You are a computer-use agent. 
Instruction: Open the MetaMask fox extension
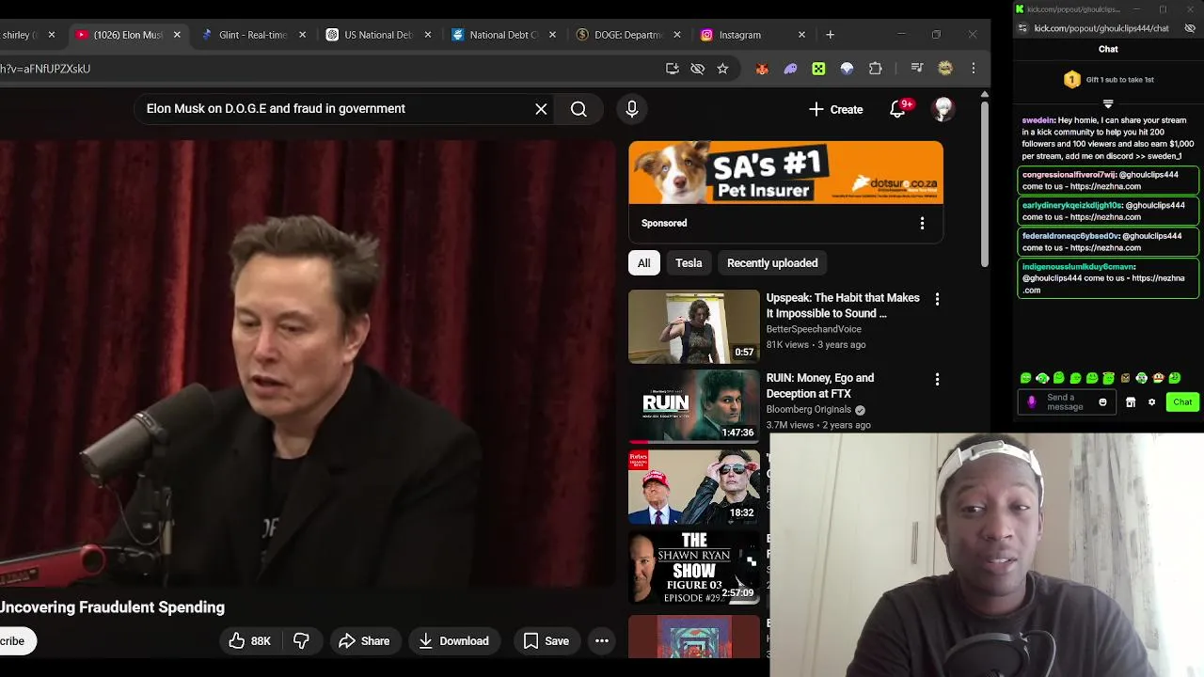pyautogui.click(x=762, y=69)
